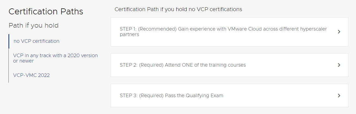This screenshot has height=114, width=356.
Task: Select the "no VCP certification" path tab
Action: [36, 41]
